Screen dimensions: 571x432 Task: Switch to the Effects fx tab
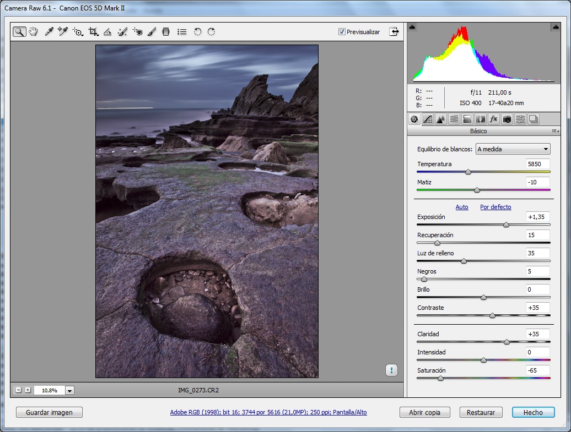[x=494, y=119]
